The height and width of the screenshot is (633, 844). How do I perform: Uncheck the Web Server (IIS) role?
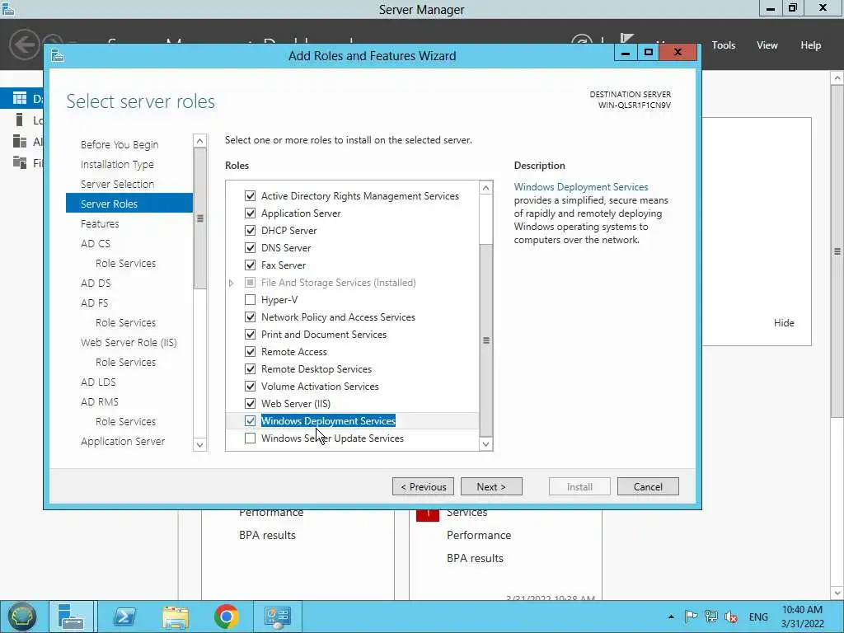[250, 403]
